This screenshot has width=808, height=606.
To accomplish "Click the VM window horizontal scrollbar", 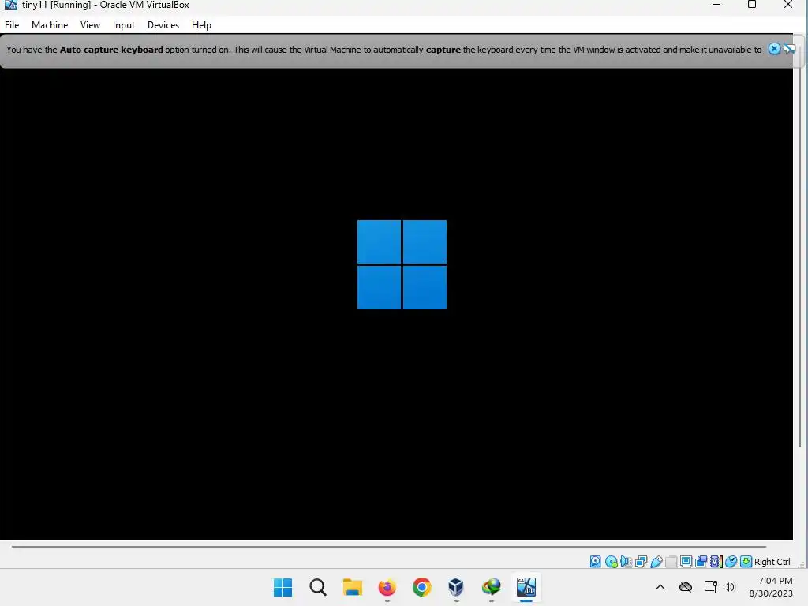I will 389,546.
